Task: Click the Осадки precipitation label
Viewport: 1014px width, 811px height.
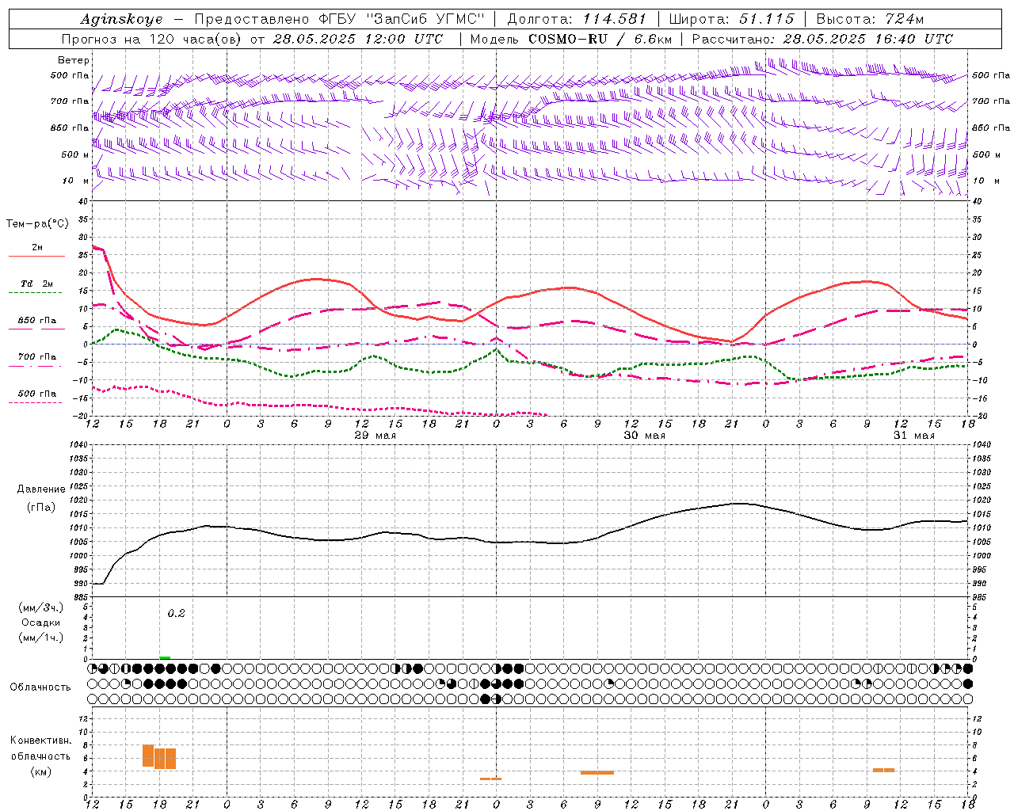Action: point(41,623)
